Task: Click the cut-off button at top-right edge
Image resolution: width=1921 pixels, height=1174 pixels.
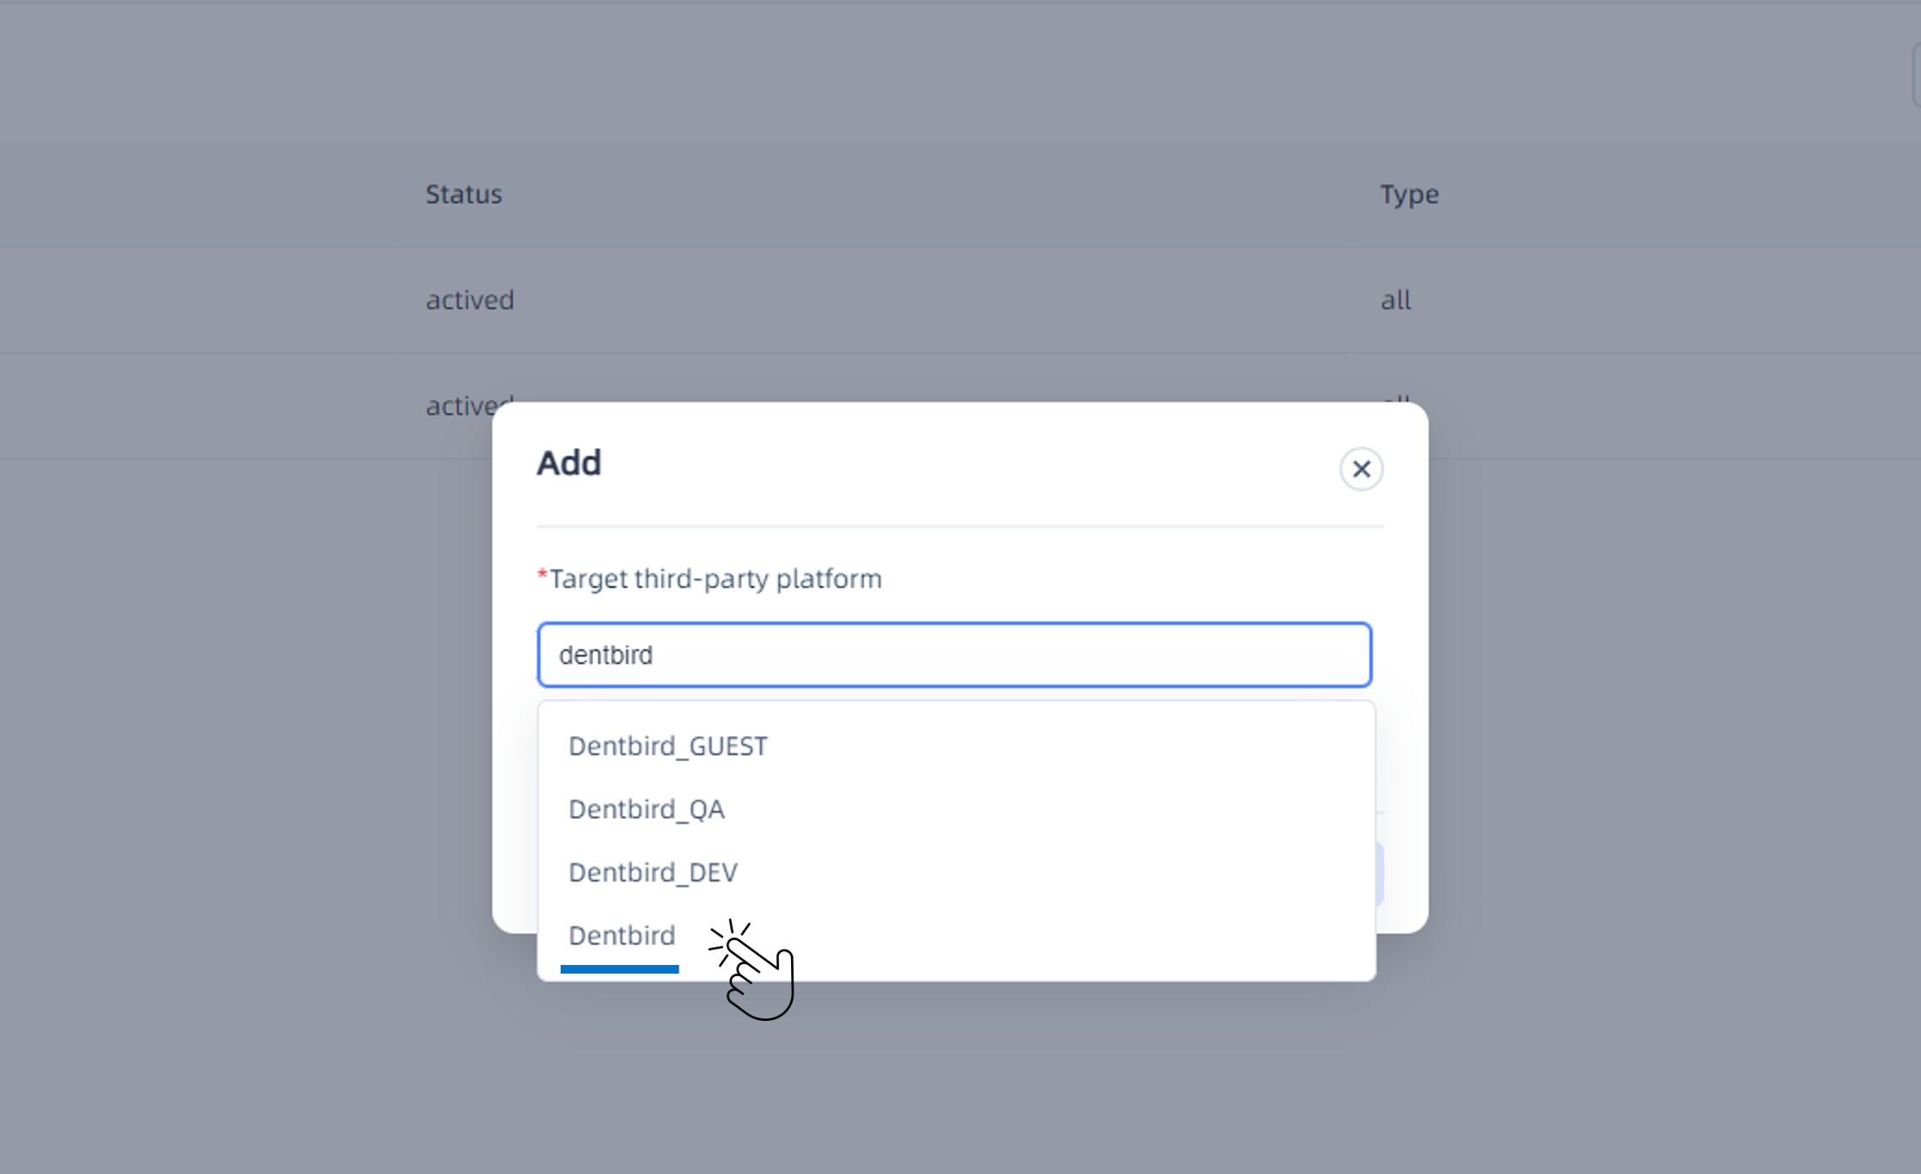Action: pyautogui.click(x=1916, y=76)
